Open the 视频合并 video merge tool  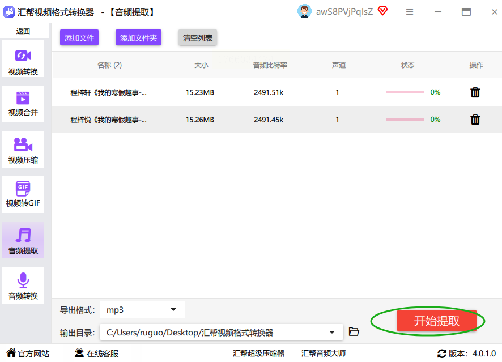[23, 104]
